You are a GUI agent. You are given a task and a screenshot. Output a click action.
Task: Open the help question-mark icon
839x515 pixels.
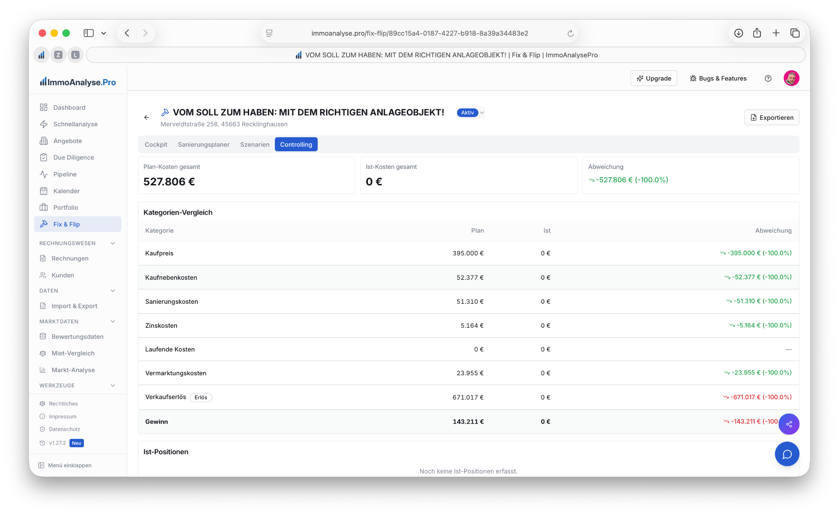point(768,78)
